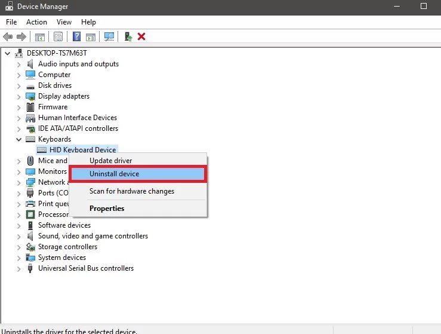Image resolution: width=441 pixels, height=334 pixels.
Task: Click the Forward arrow toolbar icon
Action: [21, 36]
